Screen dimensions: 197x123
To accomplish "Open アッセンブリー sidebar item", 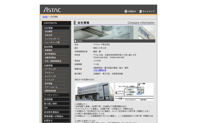I will (56, 95).
